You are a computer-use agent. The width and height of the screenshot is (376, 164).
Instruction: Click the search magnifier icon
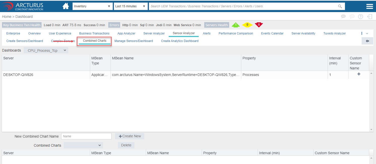click(x=340, y=6)
